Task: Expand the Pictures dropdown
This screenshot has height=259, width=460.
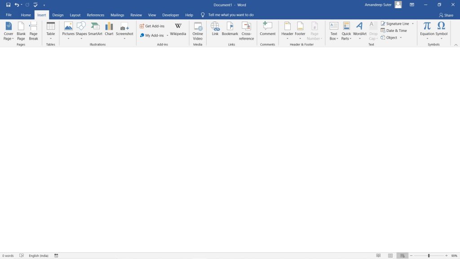Action: (68, 39)
